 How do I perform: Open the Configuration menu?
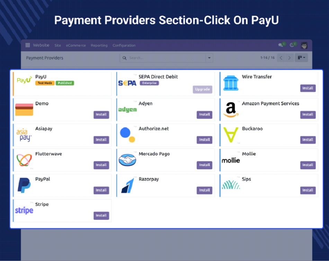click(124, 45)
